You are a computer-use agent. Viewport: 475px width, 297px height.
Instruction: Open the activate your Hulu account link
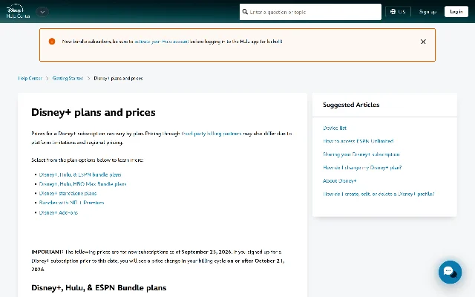click(x=162, y=42)
